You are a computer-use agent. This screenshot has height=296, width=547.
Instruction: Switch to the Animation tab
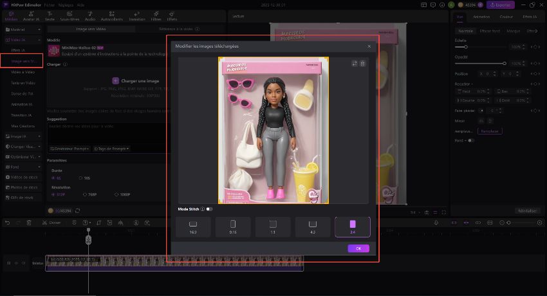point(481,17)
